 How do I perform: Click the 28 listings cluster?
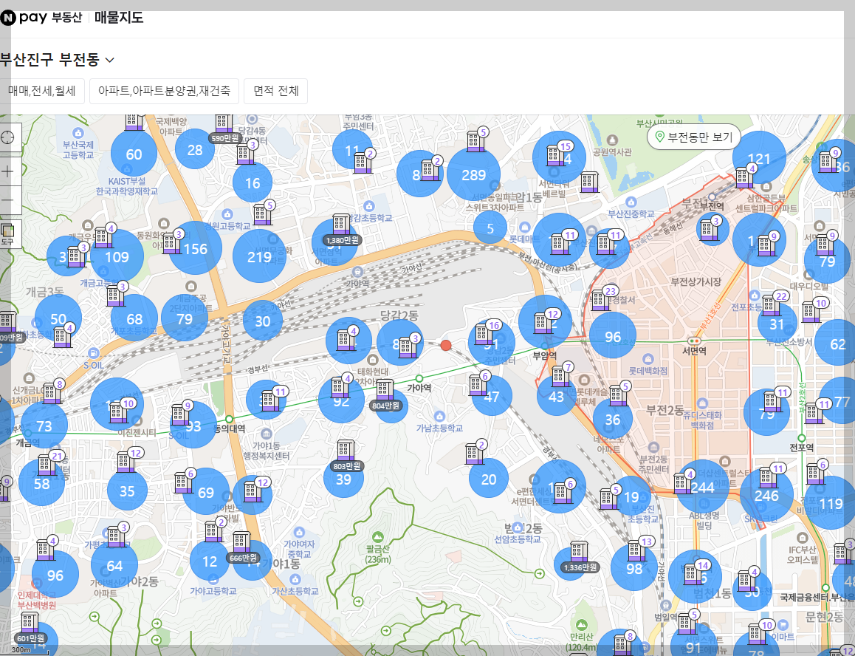(x=195, y=149)
